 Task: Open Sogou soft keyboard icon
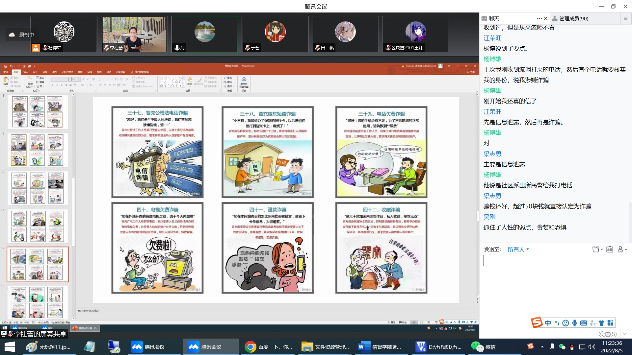584,323
